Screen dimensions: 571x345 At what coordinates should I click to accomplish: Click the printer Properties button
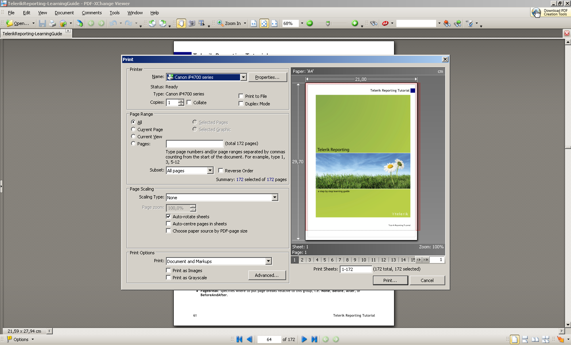(x=267, y=77)
